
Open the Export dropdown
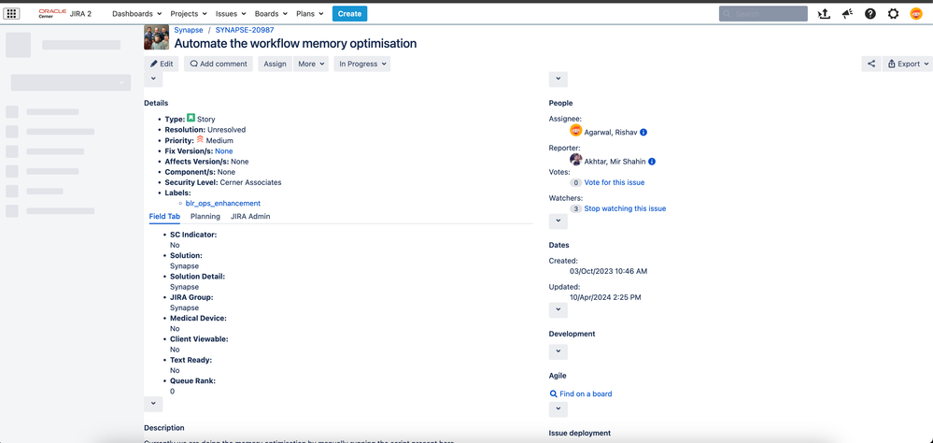click(x=908, y=64)
